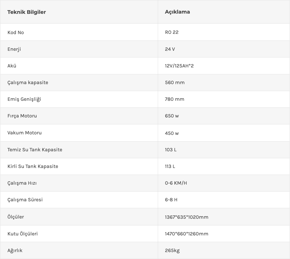The width and height of the screenshot is (290, 259).
Task: Click the '12V/125AH*2' battery value
Action: [179, 66]
